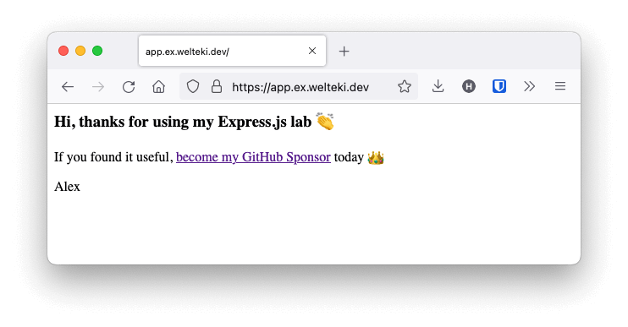Open the H extension icon
The image size is (628, 327).
coord(469,86)
